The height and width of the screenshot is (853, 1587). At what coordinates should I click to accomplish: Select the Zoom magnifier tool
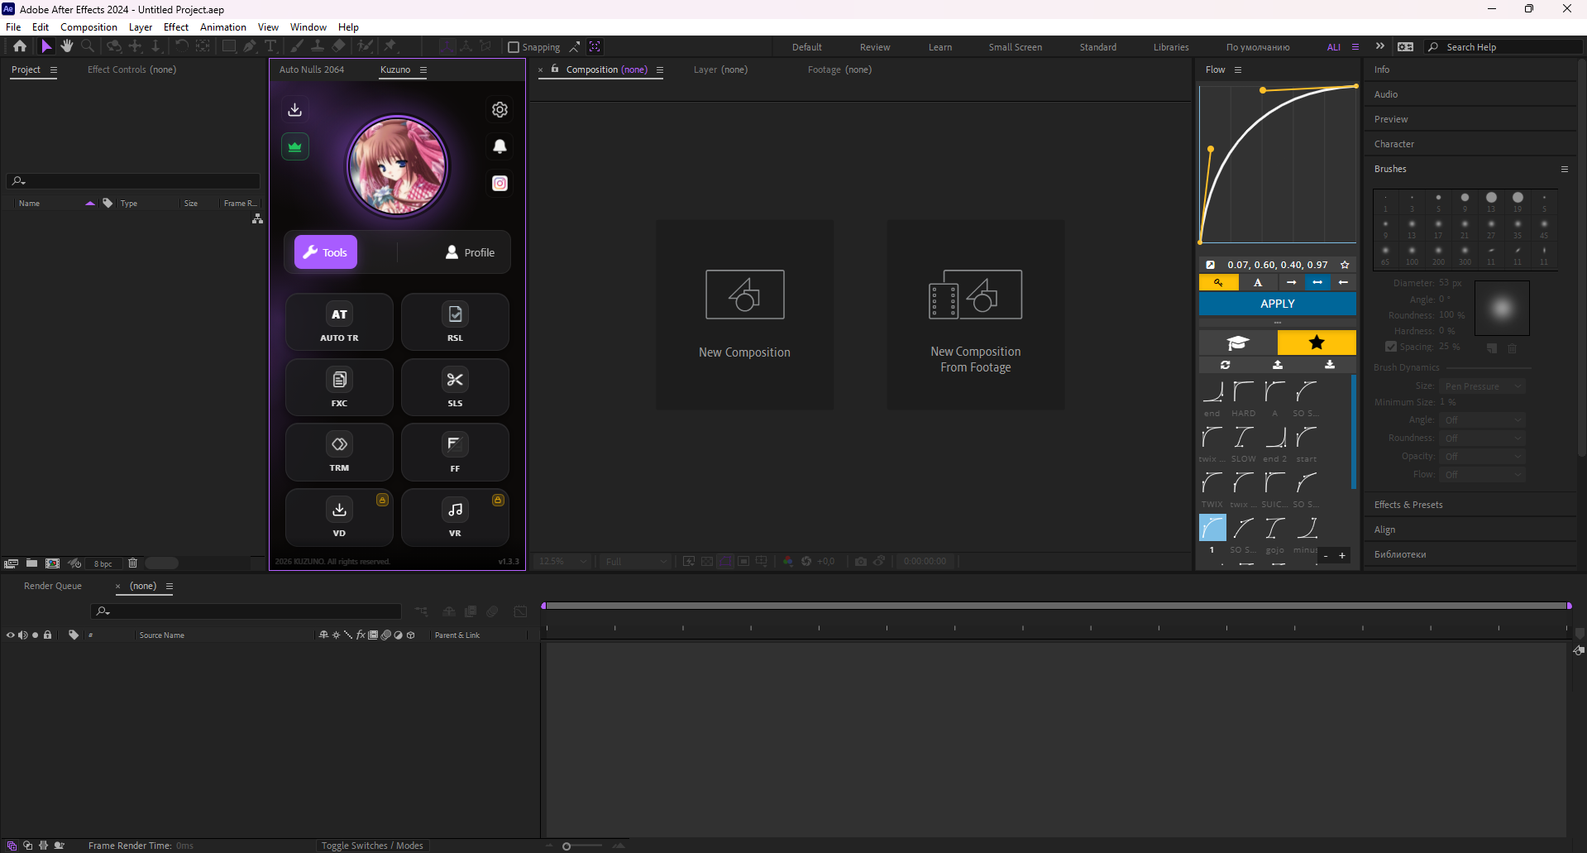(88, 46)
